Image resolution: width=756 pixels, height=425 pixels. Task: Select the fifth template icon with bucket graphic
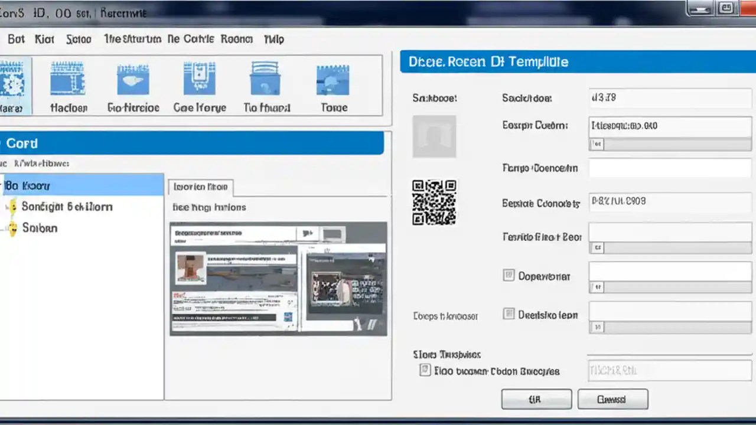(x=266, y=79)
